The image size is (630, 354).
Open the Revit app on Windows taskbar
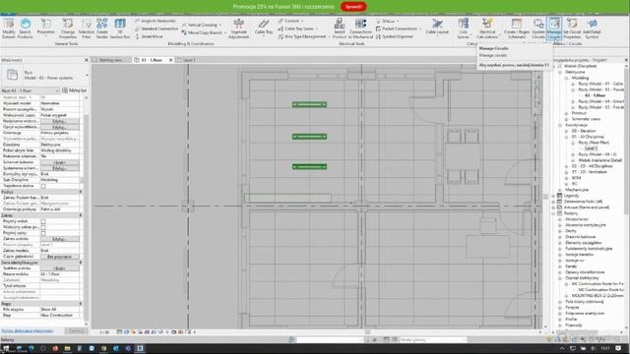click(x=140, y=348)
